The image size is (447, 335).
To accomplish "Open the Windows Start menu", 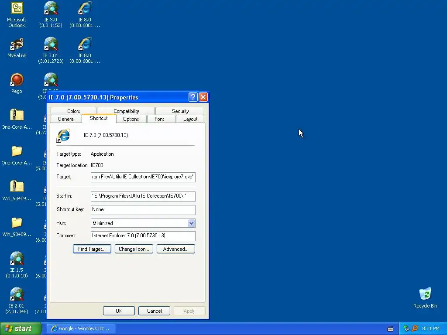I will (21, 329).
